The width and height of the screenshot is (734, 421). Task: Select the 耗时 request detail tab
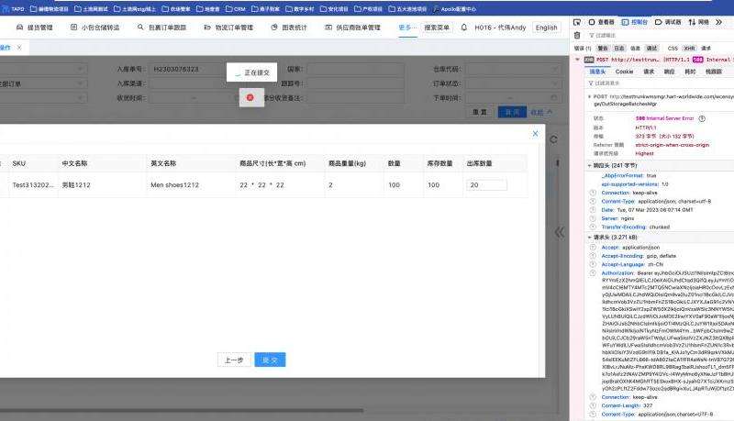690,72
